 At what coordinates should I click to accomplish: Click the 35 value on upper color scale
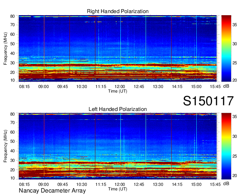pyautogui.click(x=235, y=25)
